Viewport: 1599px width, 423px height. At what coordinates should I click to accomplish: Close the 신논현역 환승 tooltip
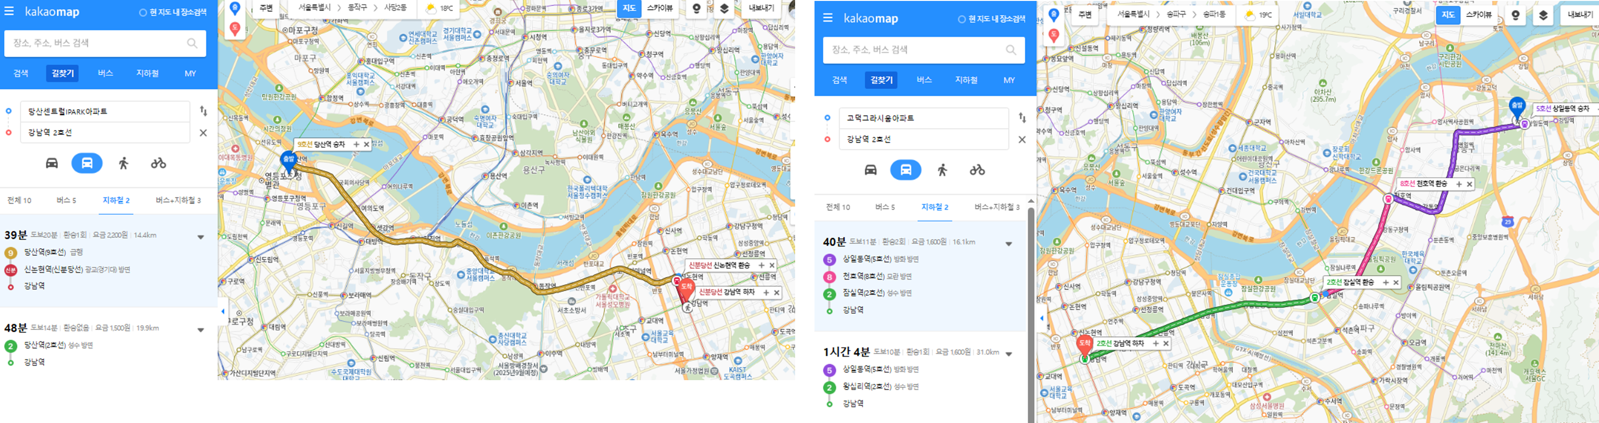[x=772, y=265]
